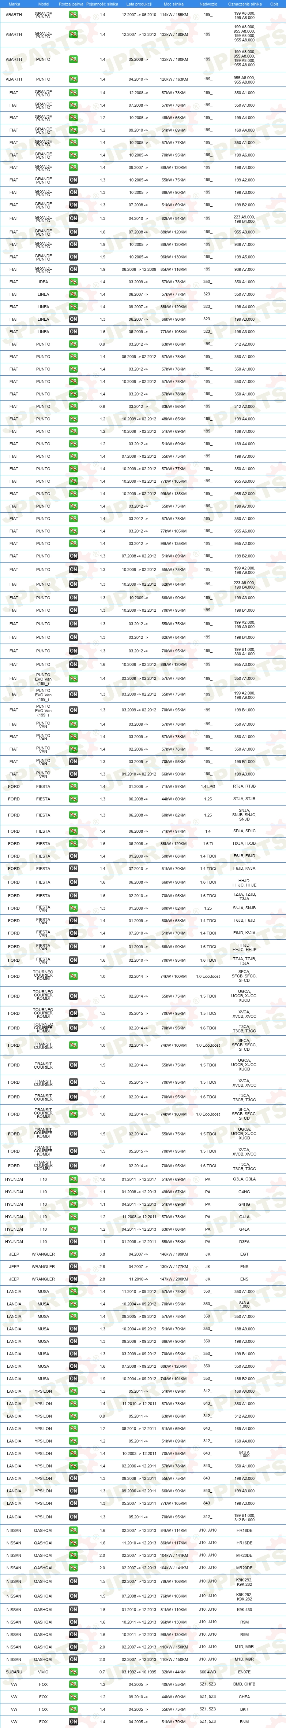
Task: Click the Pojemność silnika column header
Action: (x=102, y=3)
